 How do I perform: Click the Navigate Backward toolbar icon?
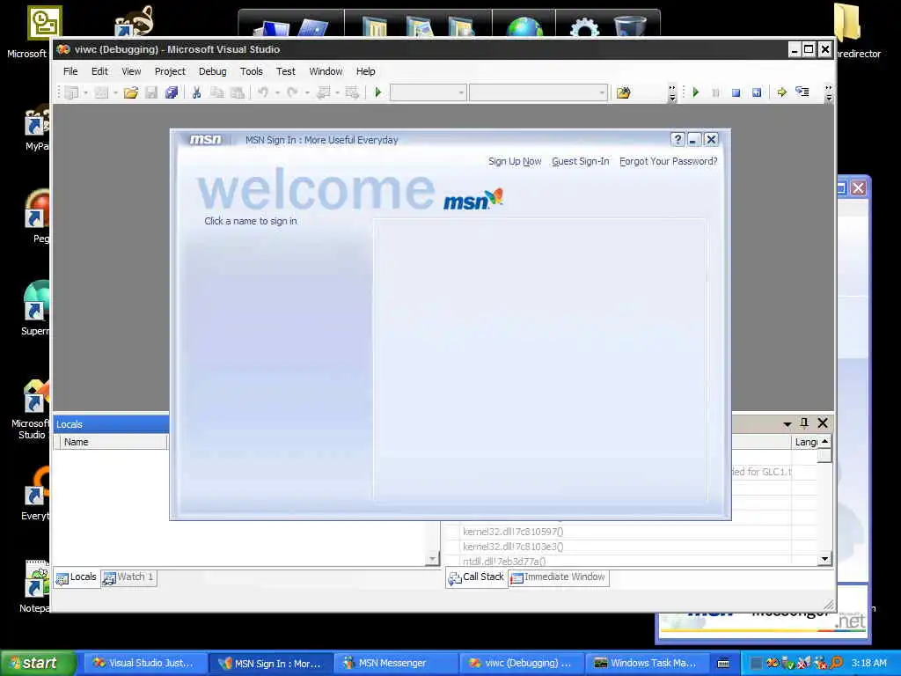[x=324, y=92]
